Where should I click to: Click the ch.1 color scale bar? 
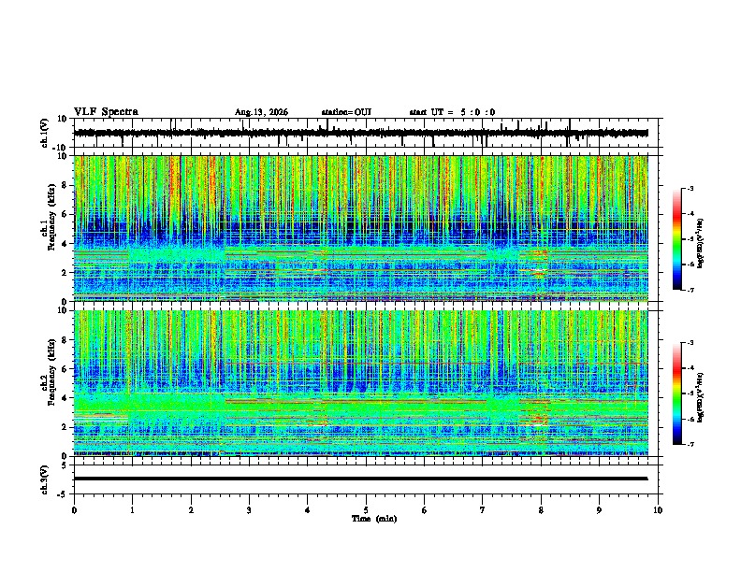tap(677, 239)
